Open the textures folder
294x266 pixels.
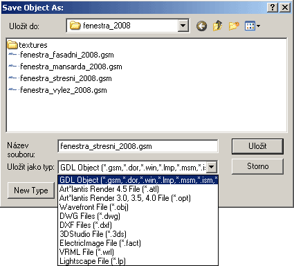click(27, 45)
